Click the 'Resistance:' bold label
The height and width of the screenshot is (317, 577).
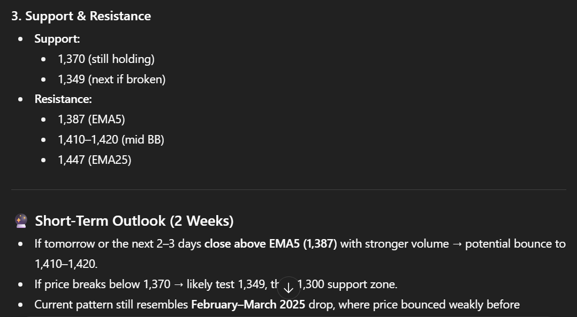pos(63,99)
